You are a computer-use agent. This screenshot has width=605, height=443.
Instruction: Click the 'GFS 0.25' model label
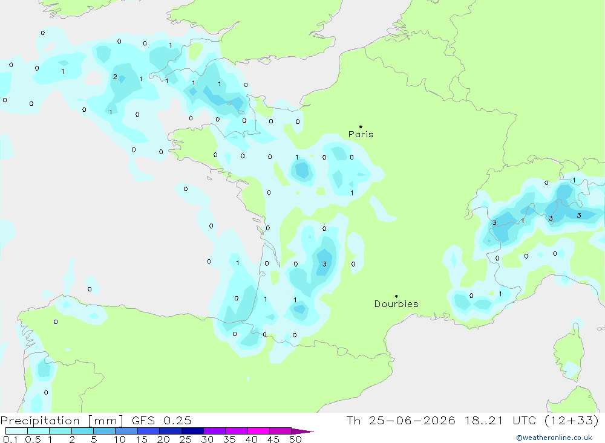[162, 421]
